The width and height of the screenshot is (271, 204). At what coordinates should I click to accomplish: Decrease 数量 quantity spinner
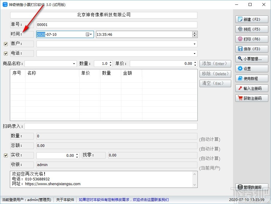pyautogui.click(x=111, y=65)
